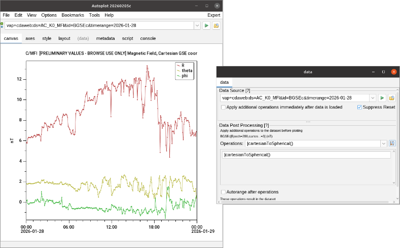
Task: Expand the Data Source URI dropdown
Action: pyautogui.click(x=373, y=98)
